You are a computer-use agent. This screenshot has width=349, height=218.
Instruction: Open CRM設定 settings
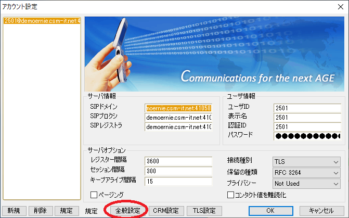pos(166,210)
